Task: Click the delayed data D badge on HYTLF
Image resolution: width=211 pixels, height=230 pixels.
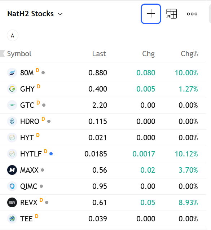Action: 46,151
